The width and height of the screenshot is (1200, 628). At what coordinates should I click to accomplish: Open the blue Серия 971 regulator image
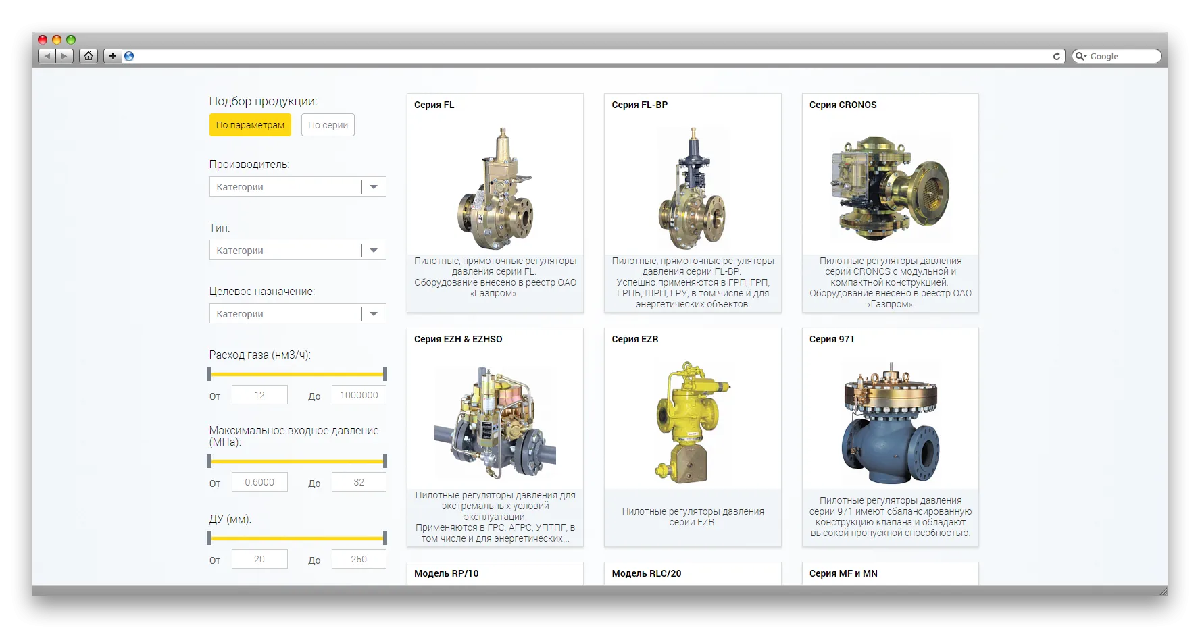pyautogui.click(x=891, y=423)
